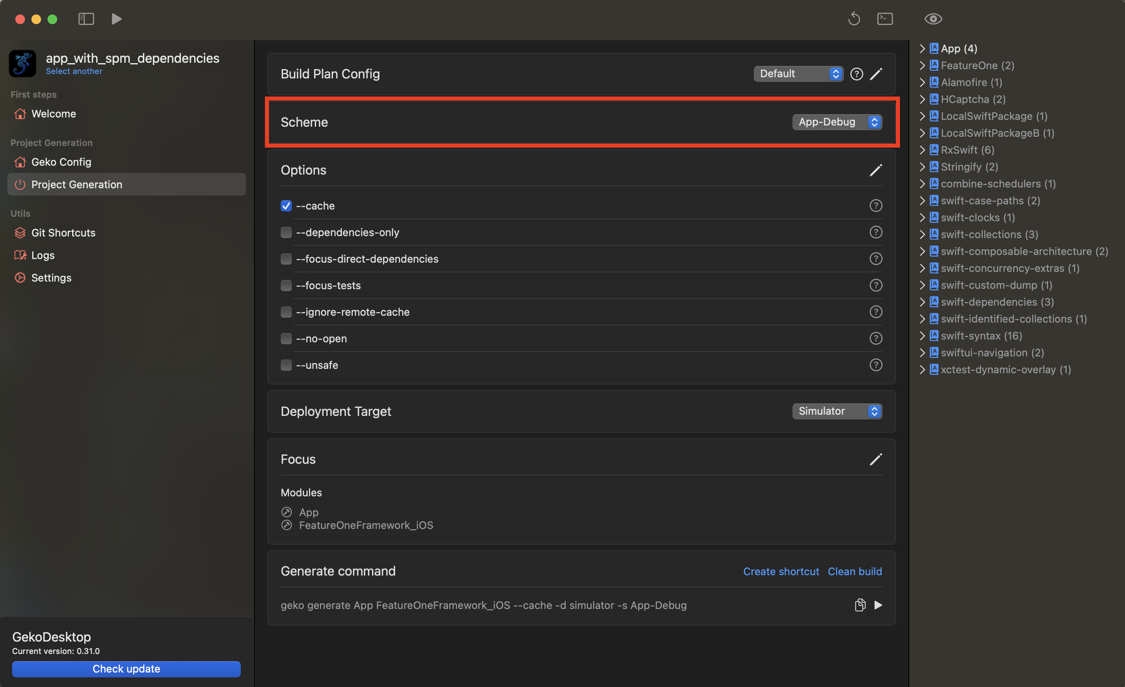
Task: Click the run play icon in title bar
Action: coord(116,19)
